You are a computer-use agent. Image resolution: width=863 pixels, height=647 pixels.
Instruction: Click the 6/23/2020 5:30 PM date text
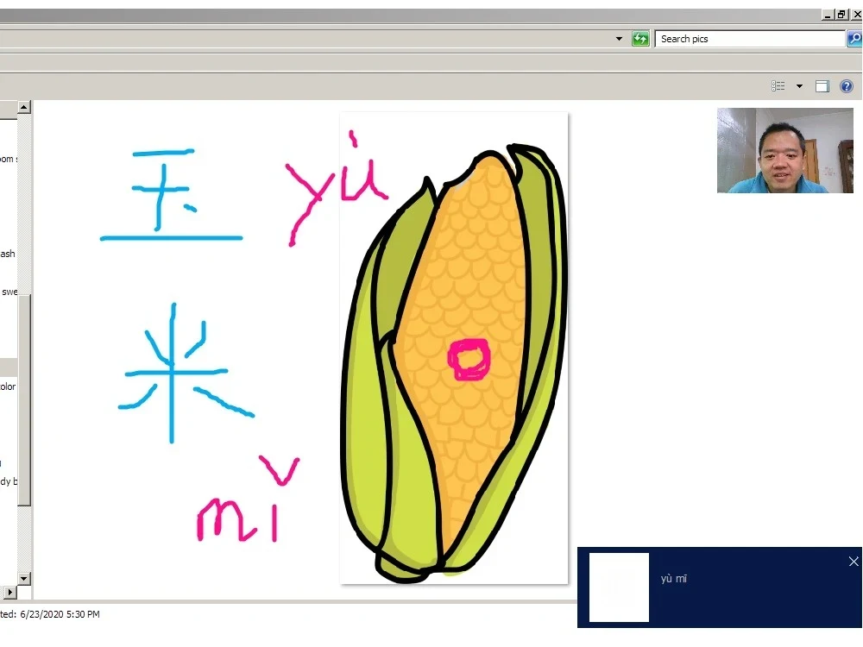click(x=60, y=614)
